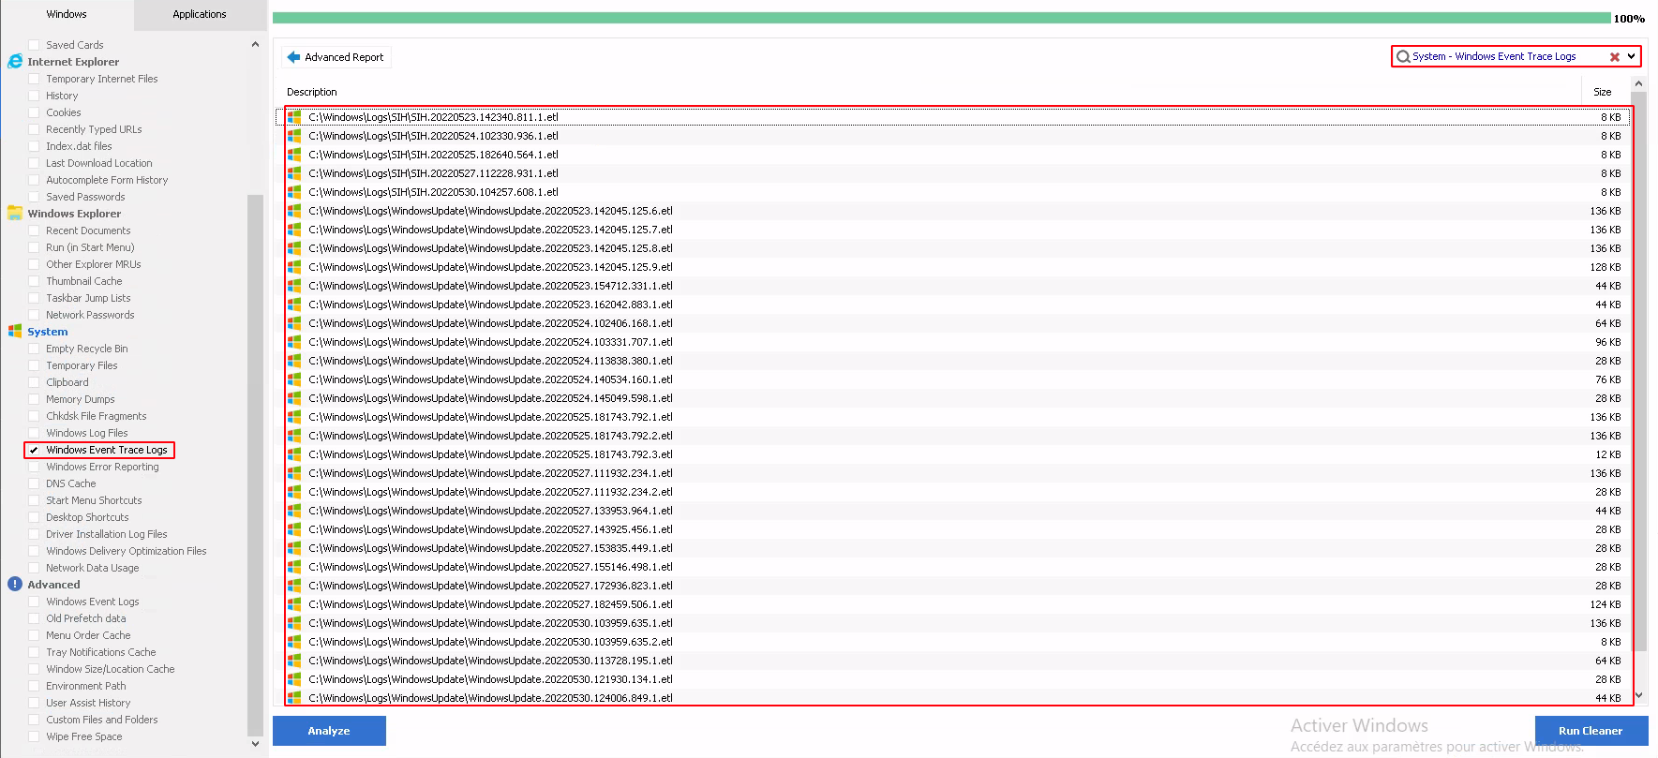Select the Windows Error Reporting entry
This screenshot has height=758, width=1658.
(x=102, y=467)
